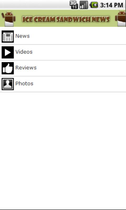Tap the right Android mascot in the banner

tap(120, 19)
